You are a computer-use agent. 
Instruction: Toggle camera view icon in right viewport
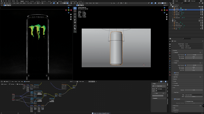pos(167,19)
